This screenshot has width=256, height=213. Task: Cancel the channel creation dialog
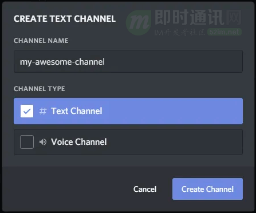[145, 189]
